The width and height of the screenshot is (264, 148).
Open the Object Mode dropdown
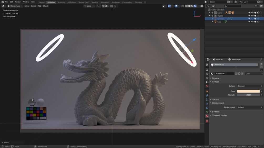(x=15, y=6)
